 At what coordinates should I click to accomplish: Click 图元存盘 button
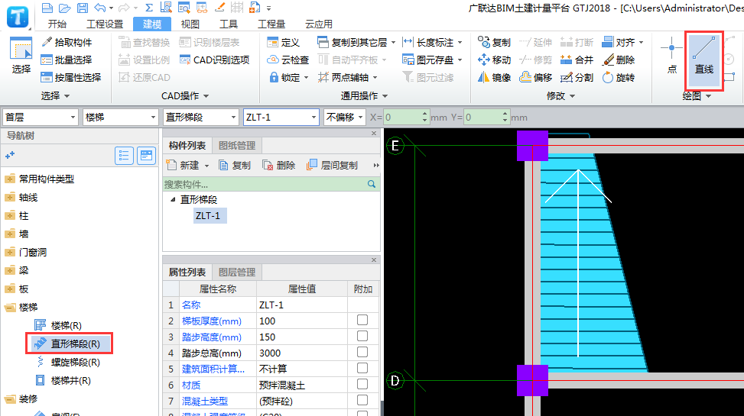pos(432,60)
